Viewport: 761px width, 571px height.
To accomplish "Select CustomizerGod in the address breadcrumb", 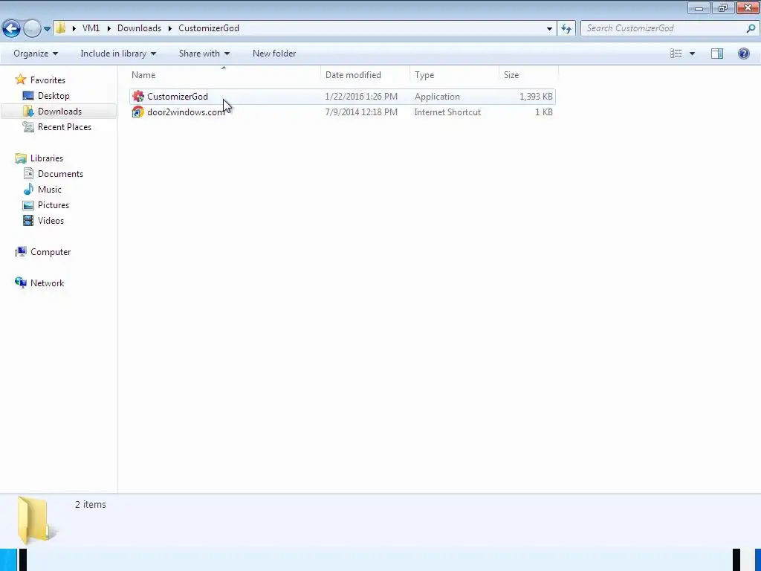I will 209,28.
